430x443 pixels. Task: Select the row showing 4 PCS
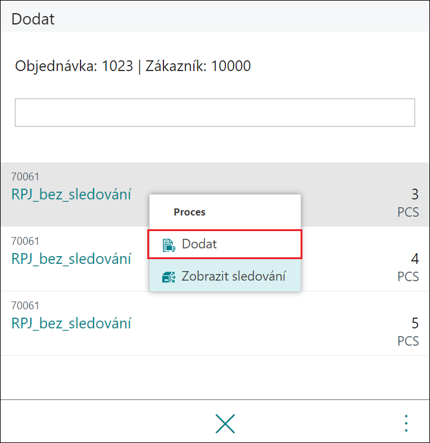(215, 259)
